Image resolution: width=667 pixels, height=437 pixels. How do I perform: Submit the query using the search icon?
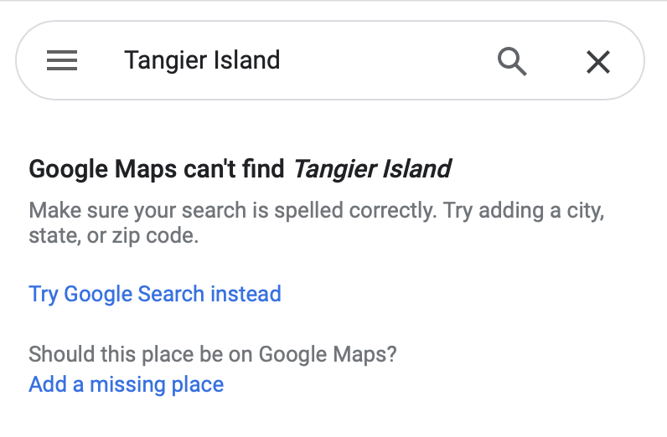coord(511,61)
